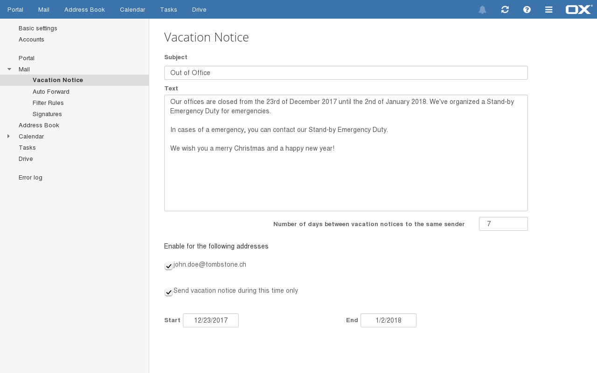Image resolution: width=597 pixels, height=373 pixels.
Task: Open Address Book from top navigation
Action: (84, 10)
